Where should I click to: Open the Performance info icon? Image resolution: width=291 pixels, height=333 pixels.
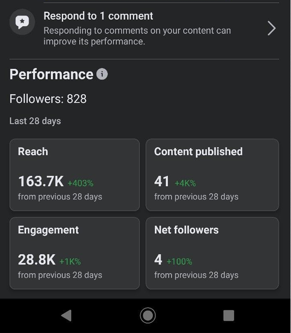[x=102, y=74]
